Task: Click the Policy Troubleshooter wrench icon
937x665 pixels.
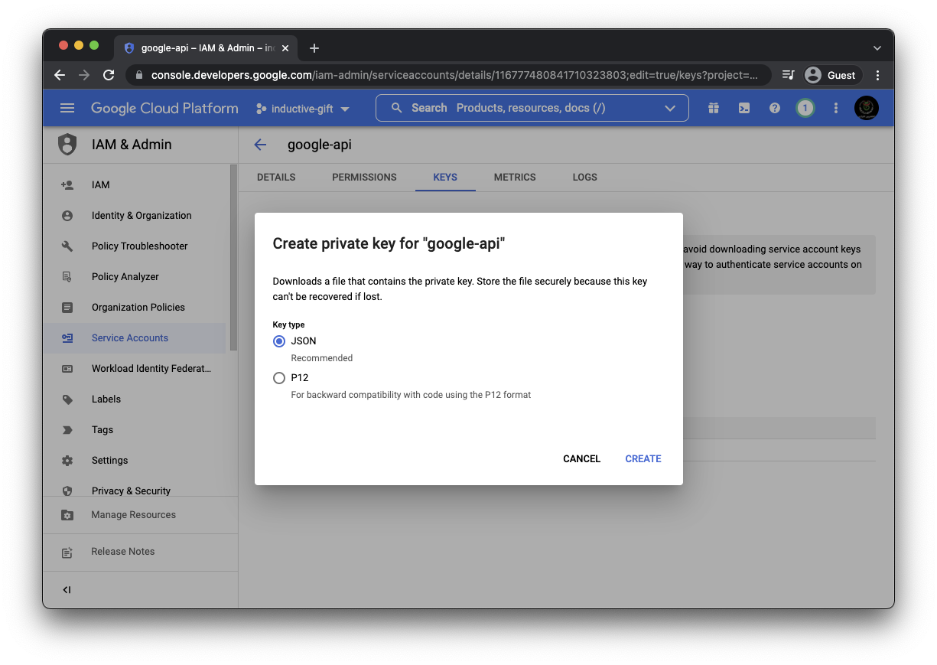Action: click(x=67, y=246)
